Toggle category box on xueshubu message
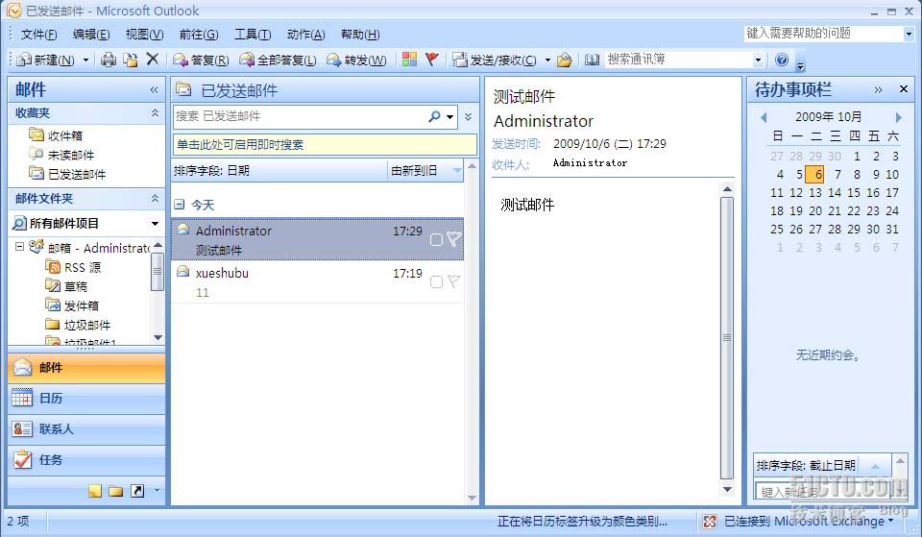The height and width of the screenshot is (537, 922). coord(436,281)
